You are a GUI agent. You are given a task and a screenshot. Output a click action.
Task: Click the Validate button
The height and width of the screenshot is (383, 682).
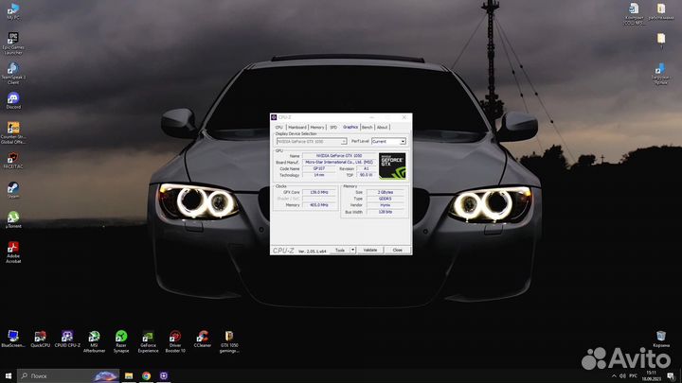[370, 250]
